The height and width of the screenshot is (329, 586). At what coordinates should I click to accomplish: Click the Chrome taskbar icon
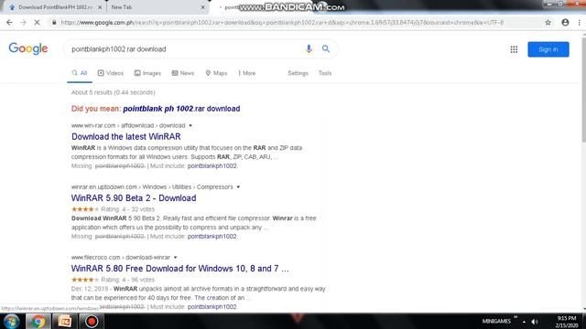tap(38, 322)
